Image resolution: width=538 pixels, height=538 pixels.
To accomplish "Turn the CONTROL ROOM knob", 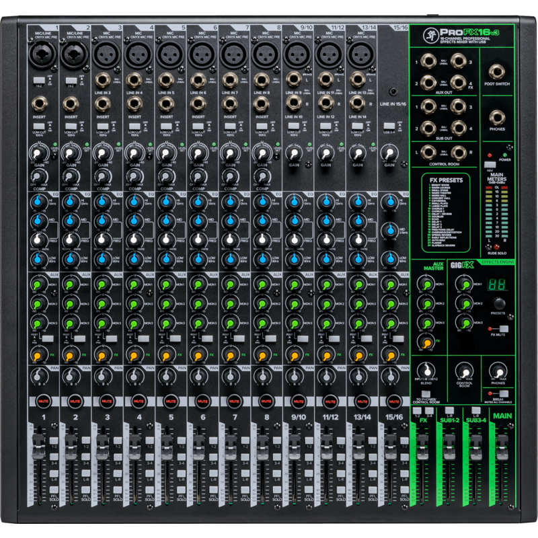I will coord(464,371).
